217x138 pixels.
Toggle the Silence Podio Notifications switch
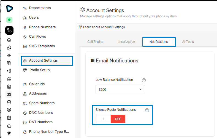tap(111, 119)
